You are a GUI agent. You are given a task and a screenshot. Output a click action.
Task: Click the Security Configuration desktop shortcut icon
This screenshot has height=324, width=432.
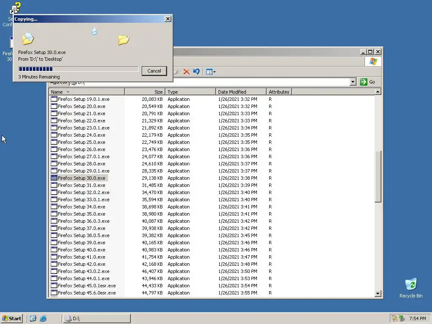(15, 8)
